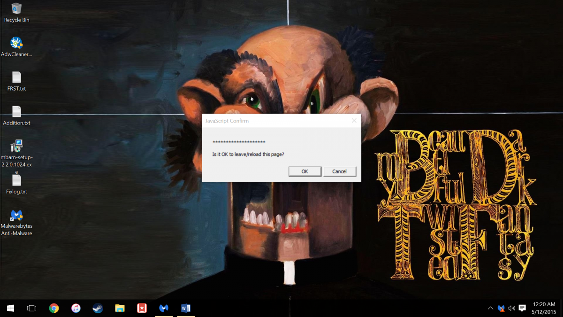Open the red star app on the taskbar

142,308
